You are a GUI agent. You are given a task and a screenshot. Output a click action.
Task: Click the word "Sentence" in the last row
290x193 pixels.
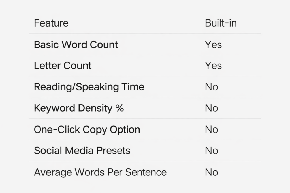(x=148, y=172)
